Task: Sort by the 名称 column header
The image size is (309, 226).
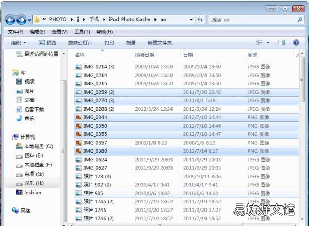Action: point(80,55)
